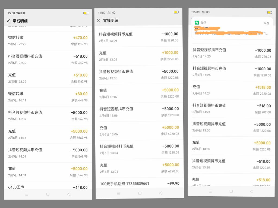Open 抖音短视频抖币充值 -5000.00 entry at 2月6日 13:04
This screenshot has height=208, width=278.
[x=140, y=149]
